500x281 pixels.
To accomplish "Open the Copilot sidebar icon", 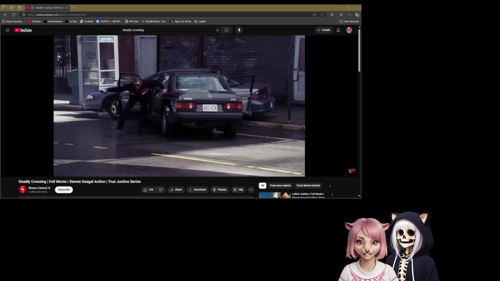I will [357, 14].
